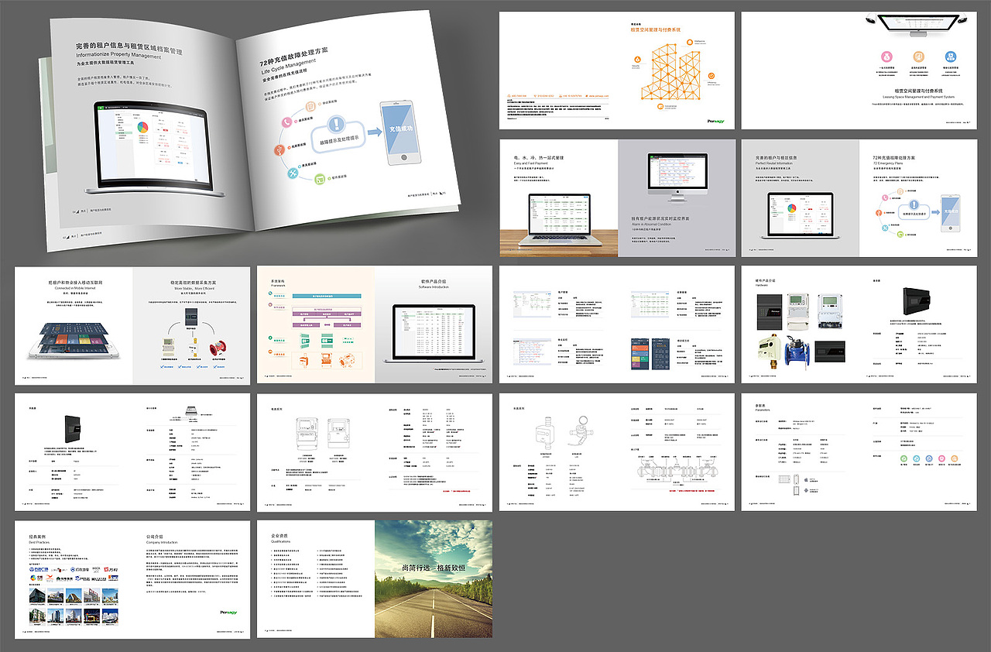Click the slogan '尚简行远 格新致恒' on road photo
This screenshot has height=652, width=991.
434,568
